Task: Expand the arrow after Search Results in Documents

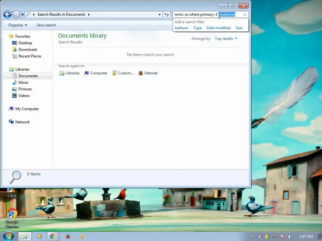Action: (x=89, y=14)
